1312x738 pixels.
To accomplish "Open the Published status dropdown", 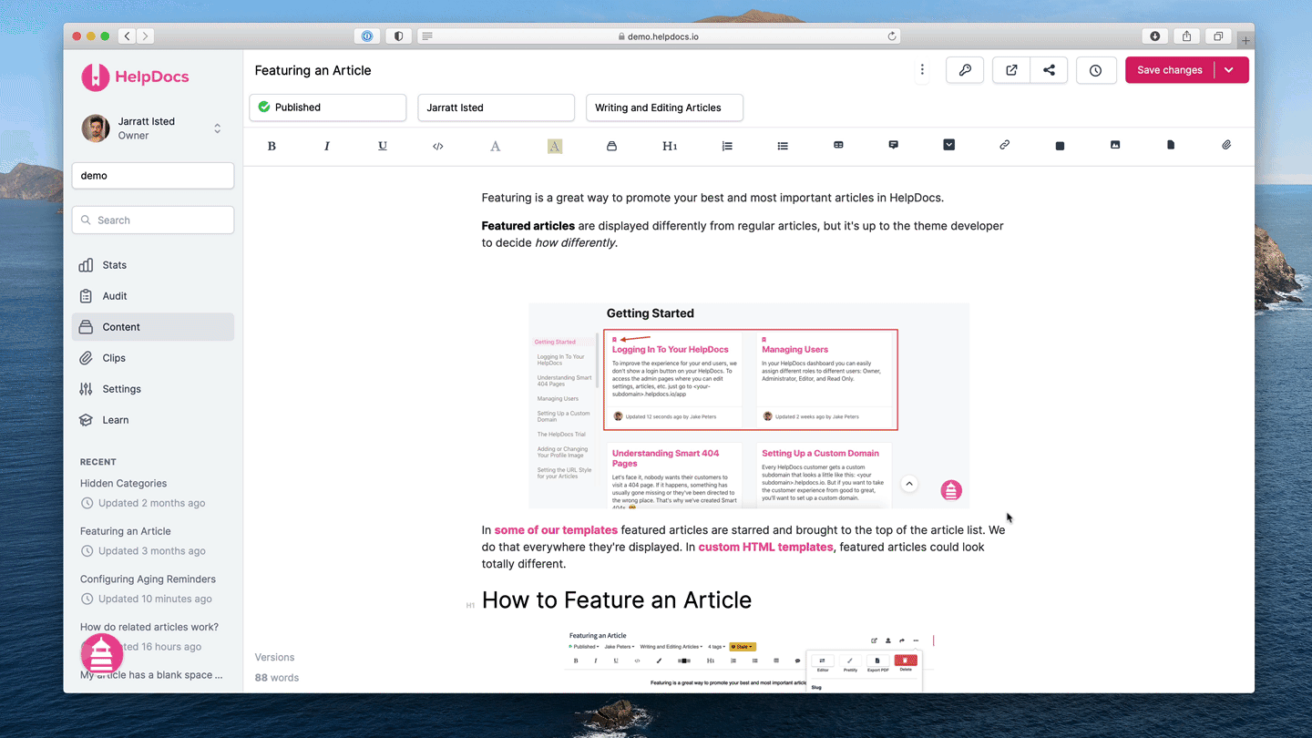I will click(x=328, y=108).
